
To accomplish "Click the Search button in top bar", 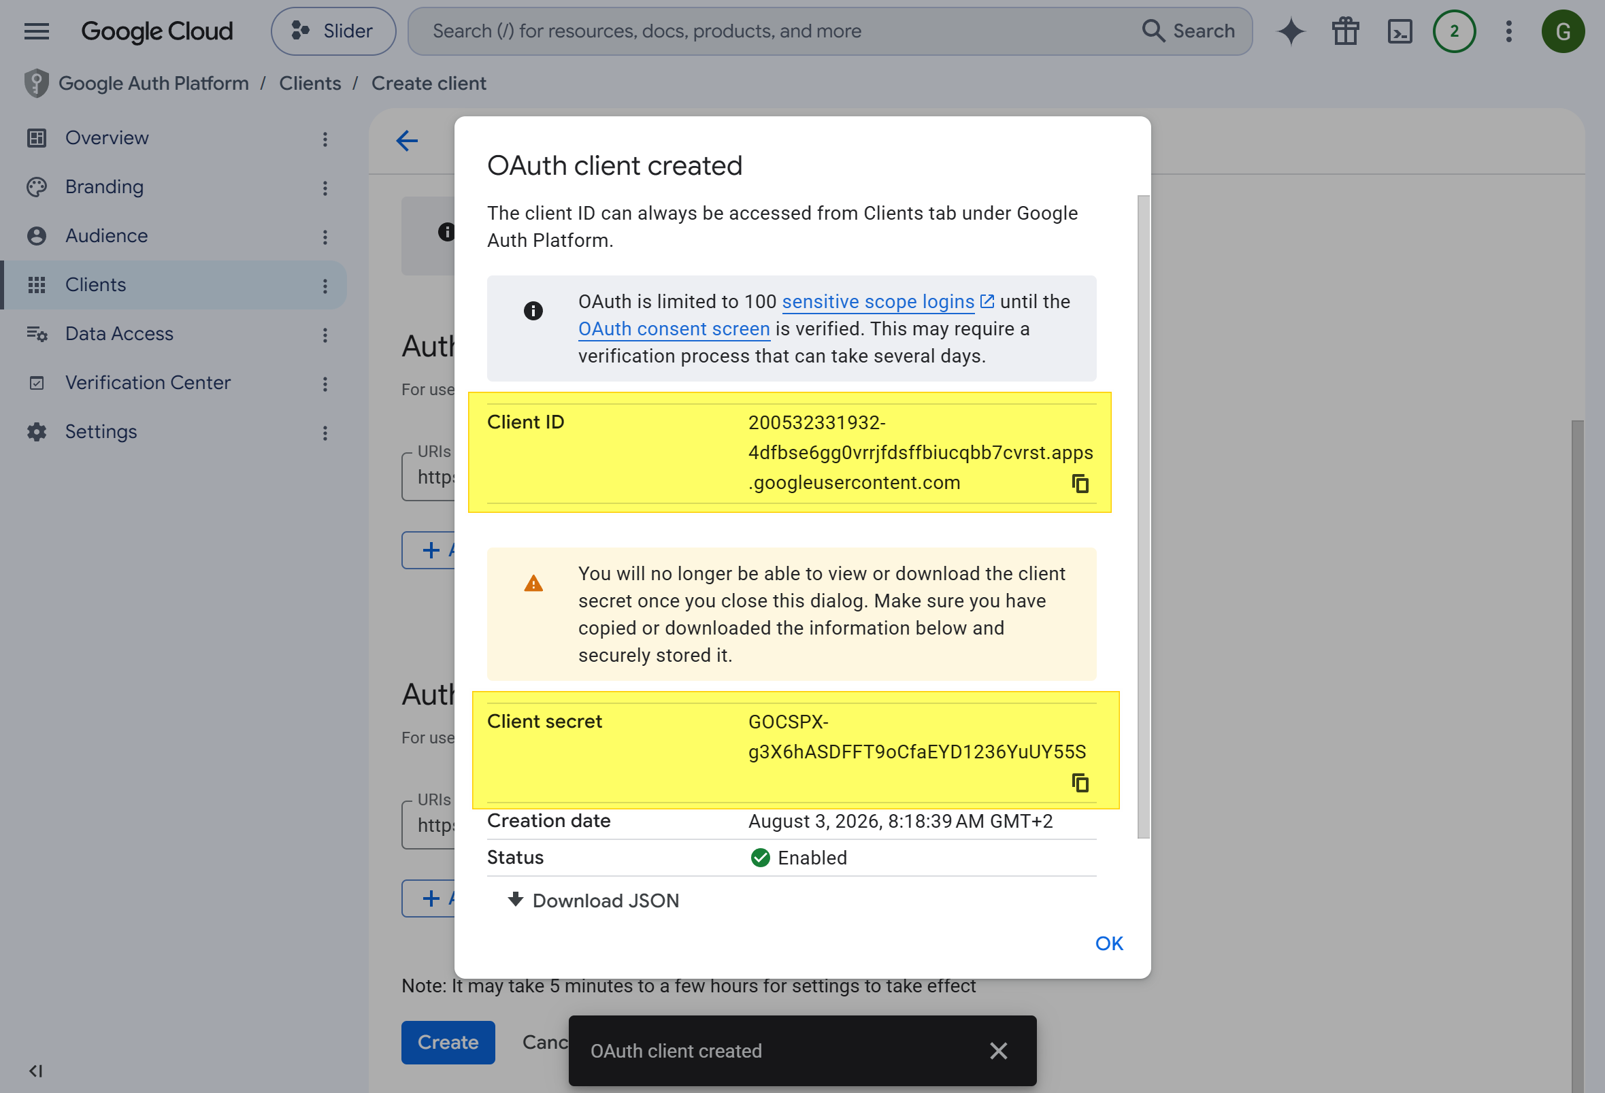I will [x=1189, y=31].
